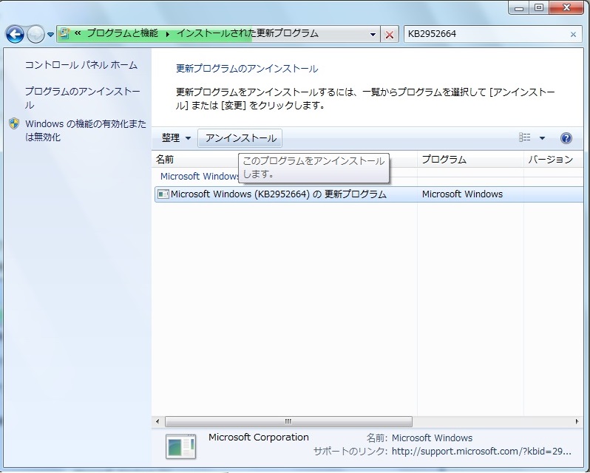Image resolution: width=590 pixels, height=473 pixels.
Task: Sort by the バージョン column header
Action: point(554,160)
